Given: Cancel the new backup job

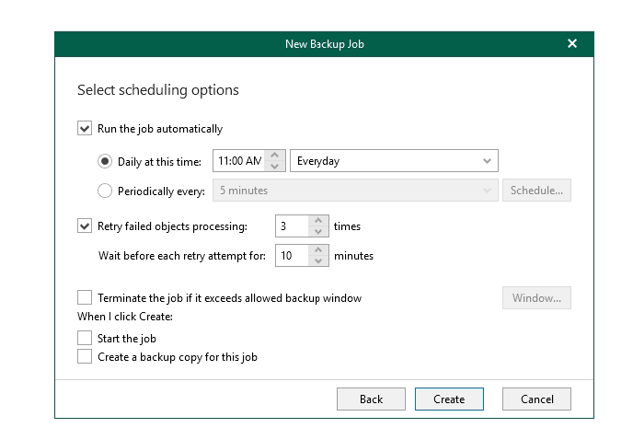Looking at the screenshot, I should click(536, 399).
